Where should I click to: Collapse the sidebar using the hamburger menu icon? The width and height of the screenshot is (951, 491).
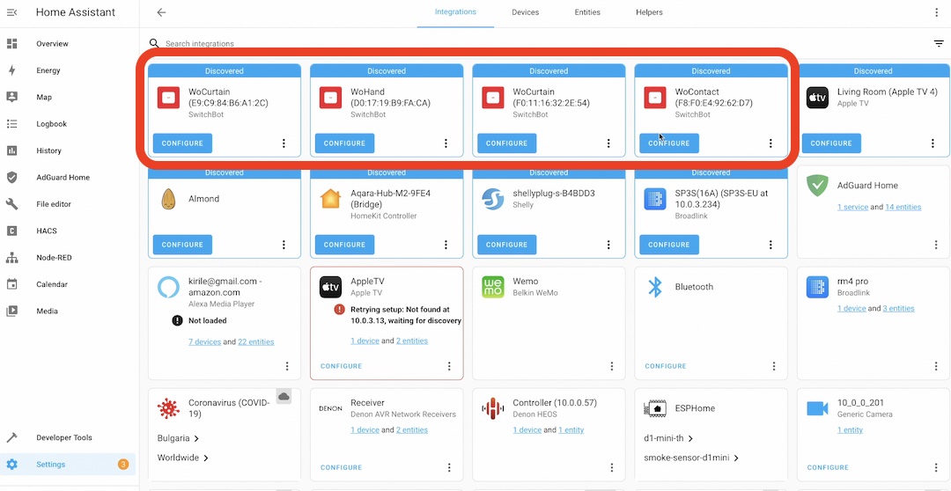pyautogui.click(x=11, y=12)
